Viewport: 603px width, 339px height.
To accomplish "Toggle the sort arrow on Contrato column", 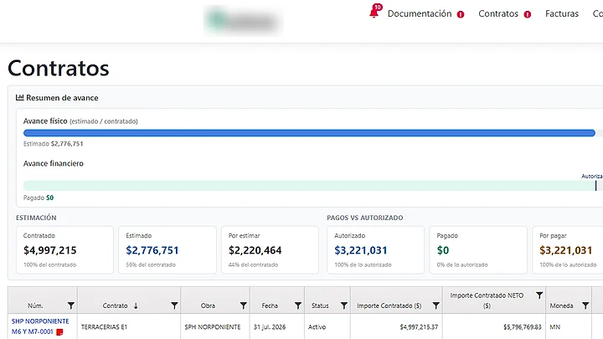I will coord(136,306).
